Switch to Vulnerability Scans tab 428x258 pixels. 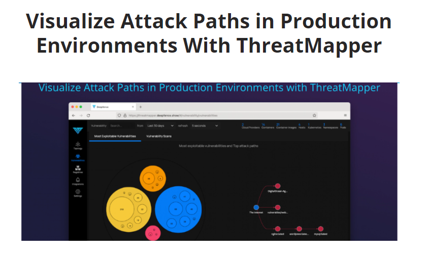pos(159,136)
